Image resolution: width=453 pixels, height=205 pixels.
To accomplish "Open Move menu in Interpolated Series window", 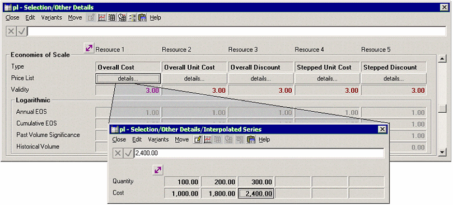I will click(x=182, y=140).
